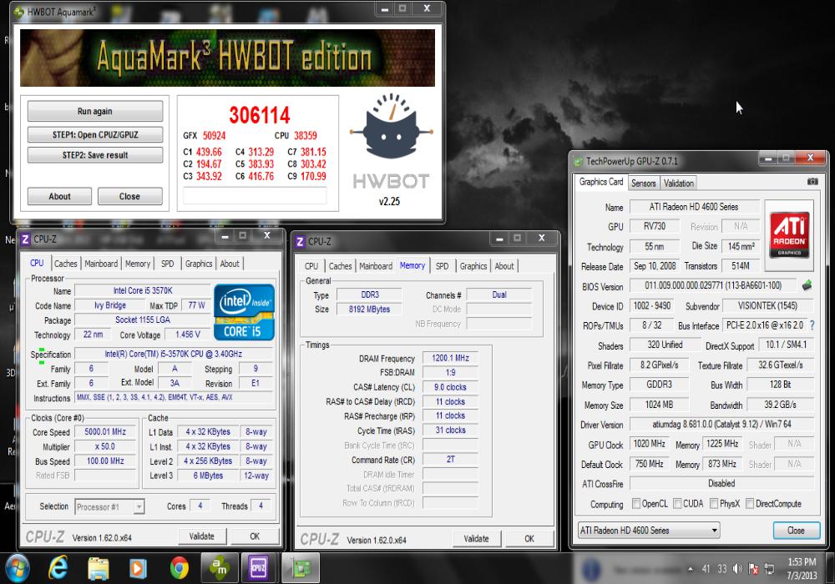
Task: Click the AquaMark3 HWBOT edition banner
Action: [227, 58]
